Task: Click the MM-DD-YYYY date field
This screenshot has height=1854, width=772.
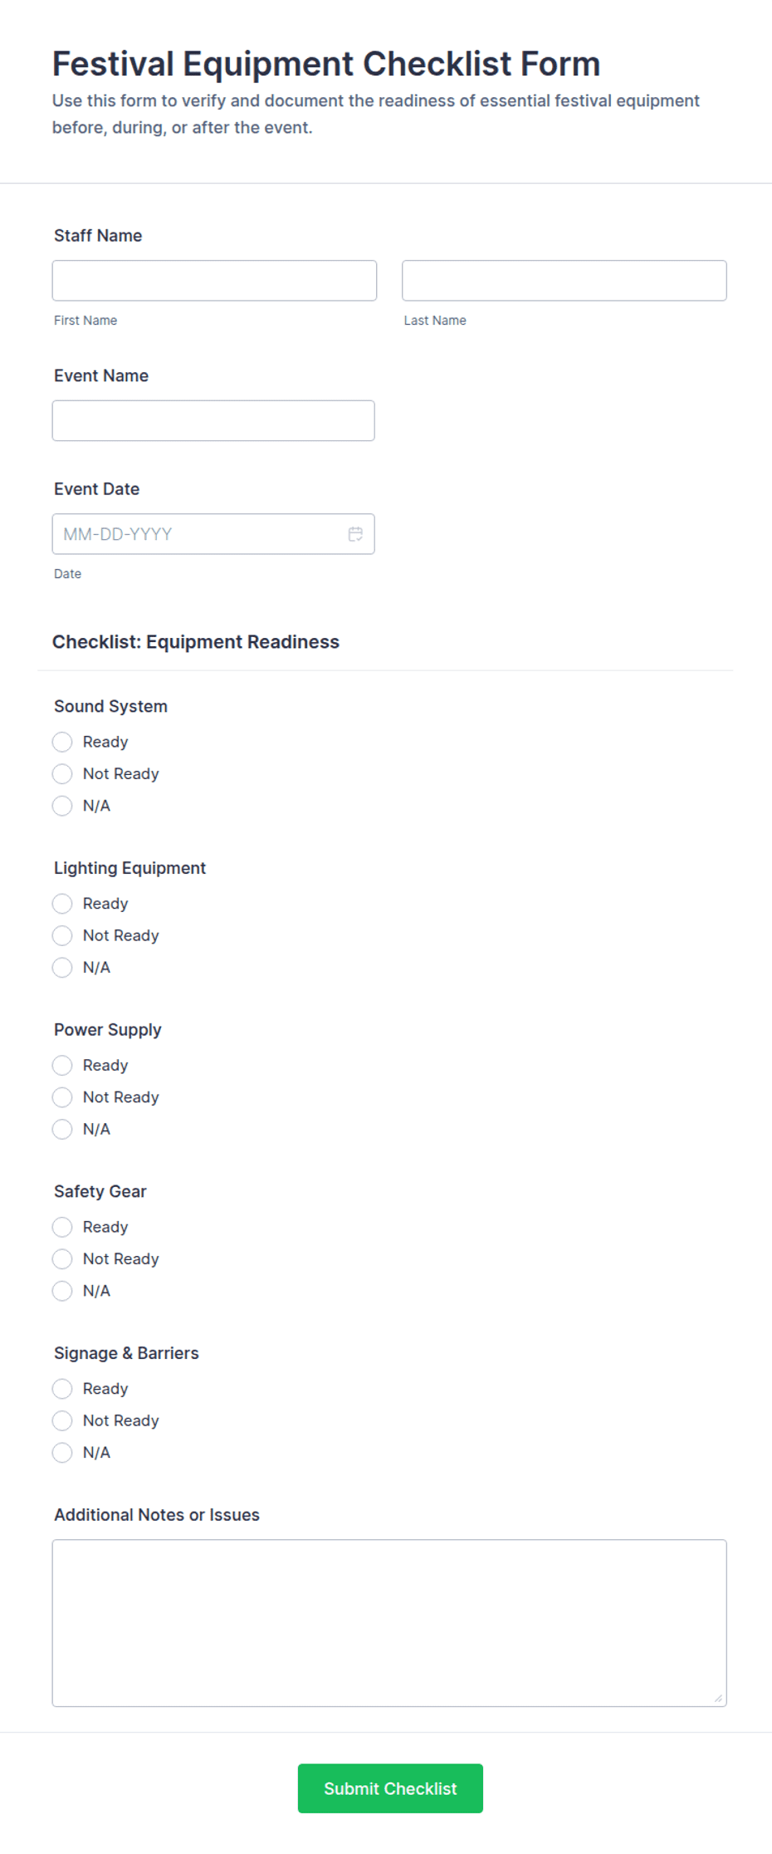Action: 213,534
